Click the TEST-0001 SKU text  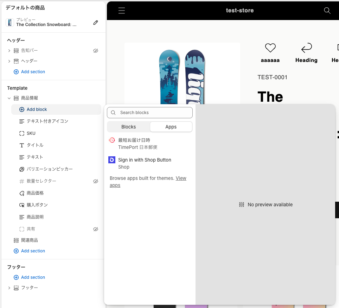[273, 77]
